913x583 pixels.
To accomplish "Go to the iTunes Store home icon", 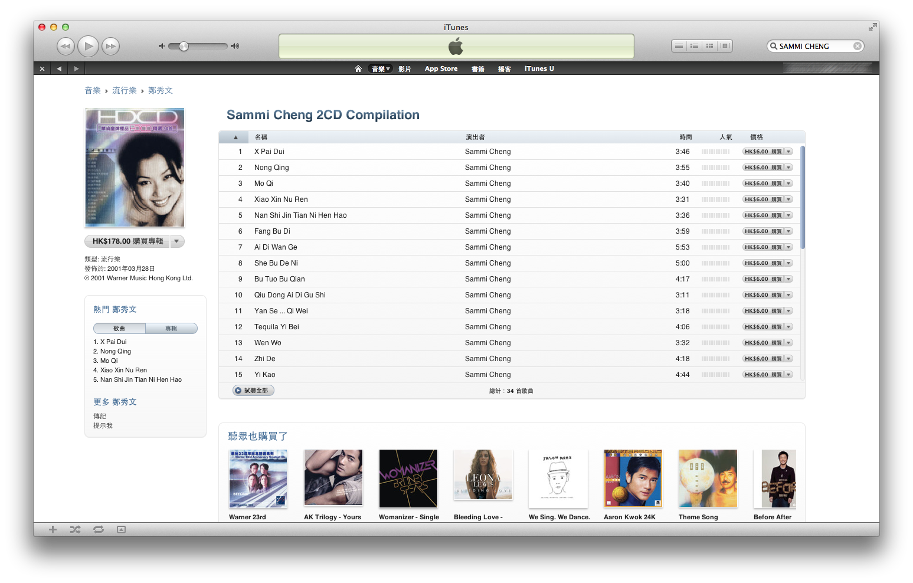I will tap(358, 69).
